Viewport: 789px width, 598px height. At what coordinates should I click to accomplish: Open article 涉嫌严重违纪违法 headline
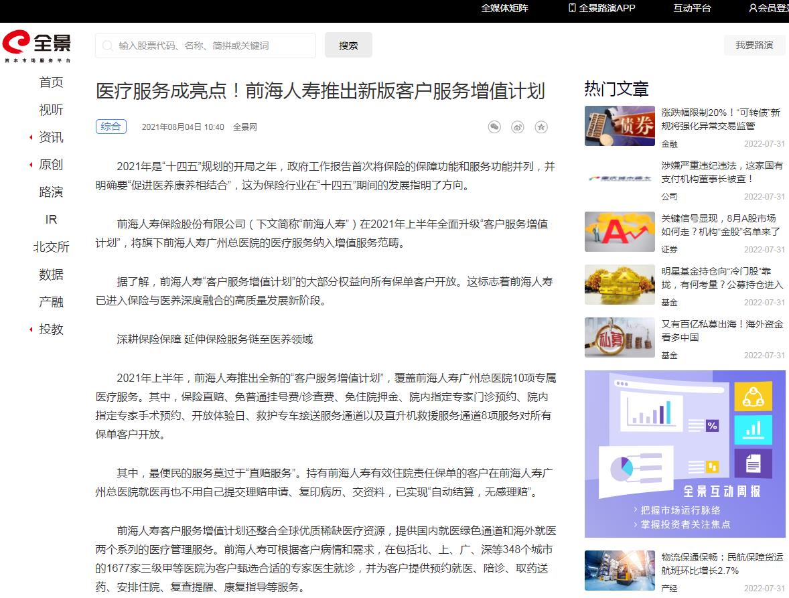coord(722,172)
